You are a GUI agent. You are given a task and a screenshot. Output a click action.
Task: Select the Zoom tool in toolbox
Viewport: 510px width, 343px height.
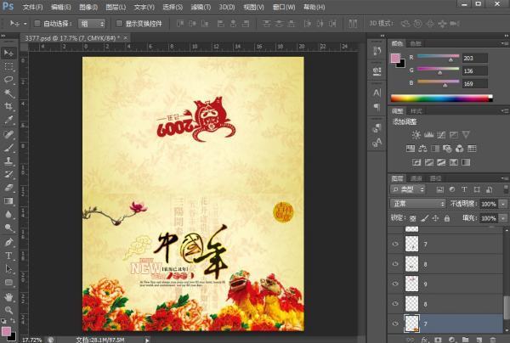[8, 311]
